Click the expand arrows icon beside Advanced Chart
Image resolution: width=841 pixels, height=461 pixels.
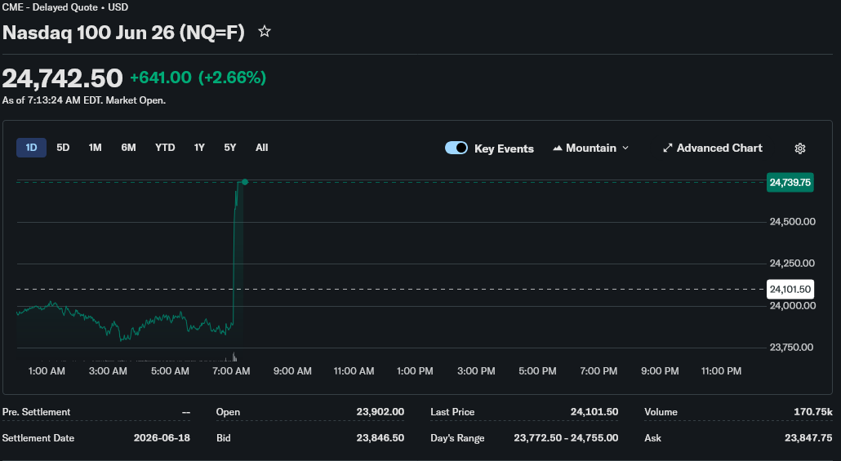[x=667, y=148]
